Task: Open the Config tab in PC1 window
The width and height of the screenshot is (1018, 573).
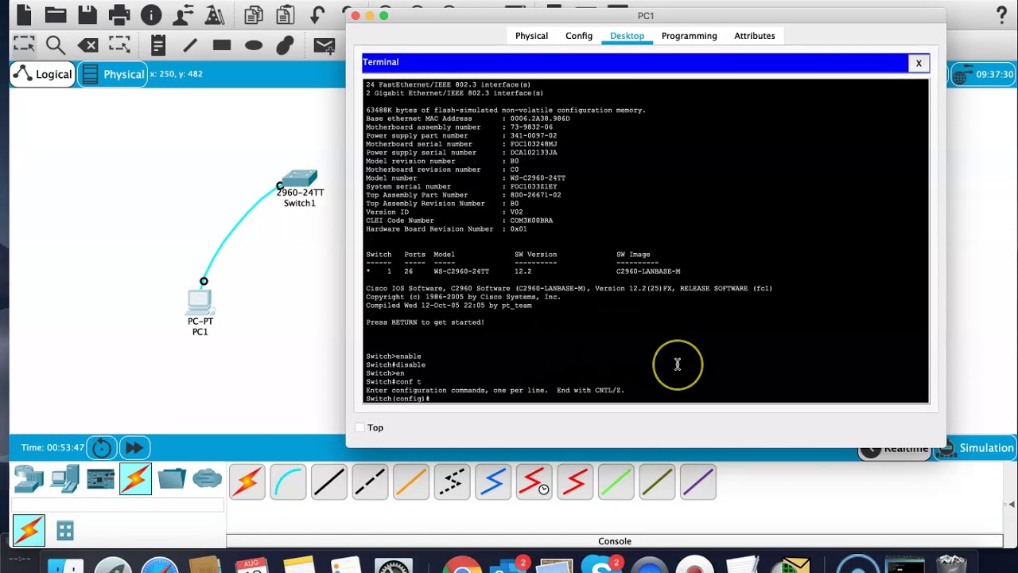Action: click(579, 36)
